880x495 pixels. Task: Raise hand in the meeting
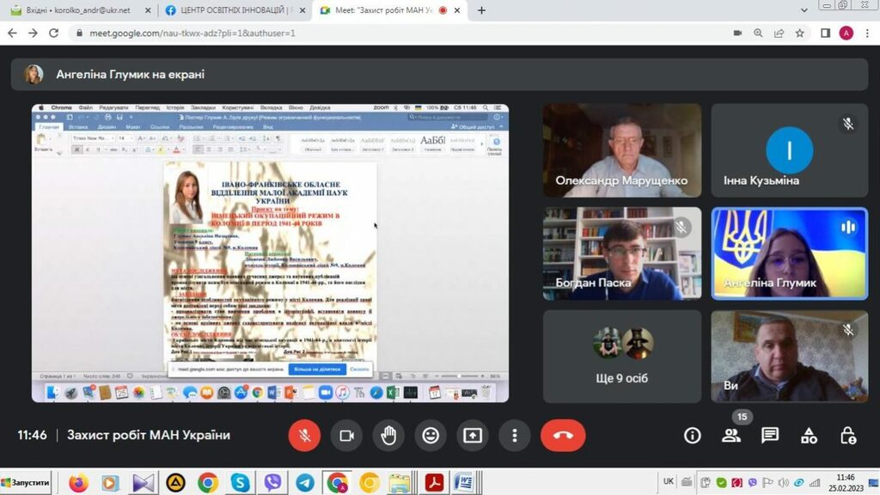point(388,435)
